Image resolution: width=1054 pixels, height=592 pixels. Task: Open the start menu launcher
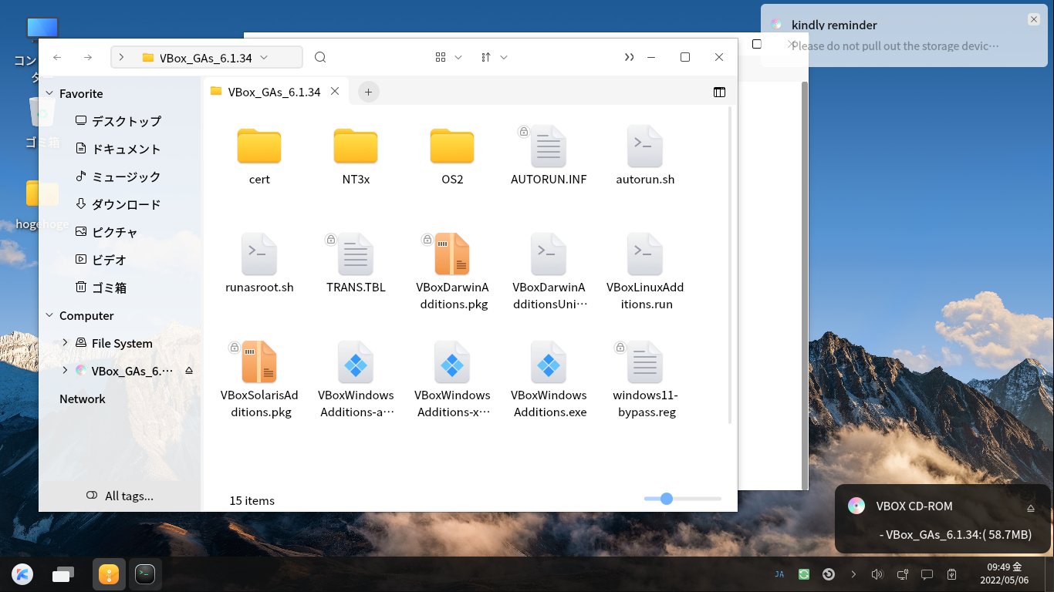(22, 574)
